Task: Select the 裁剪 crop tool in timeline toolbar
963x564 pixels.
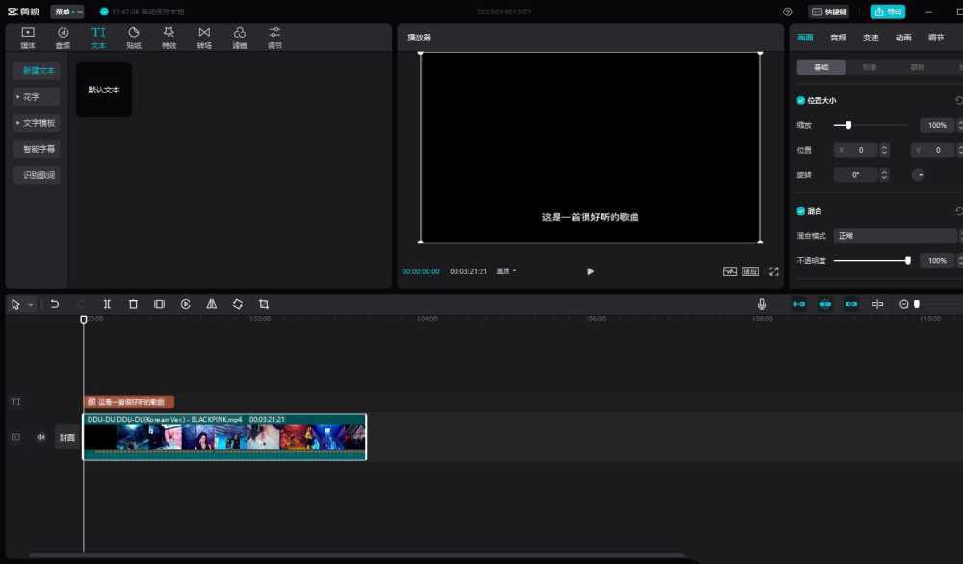Action: tap(264, 304)
